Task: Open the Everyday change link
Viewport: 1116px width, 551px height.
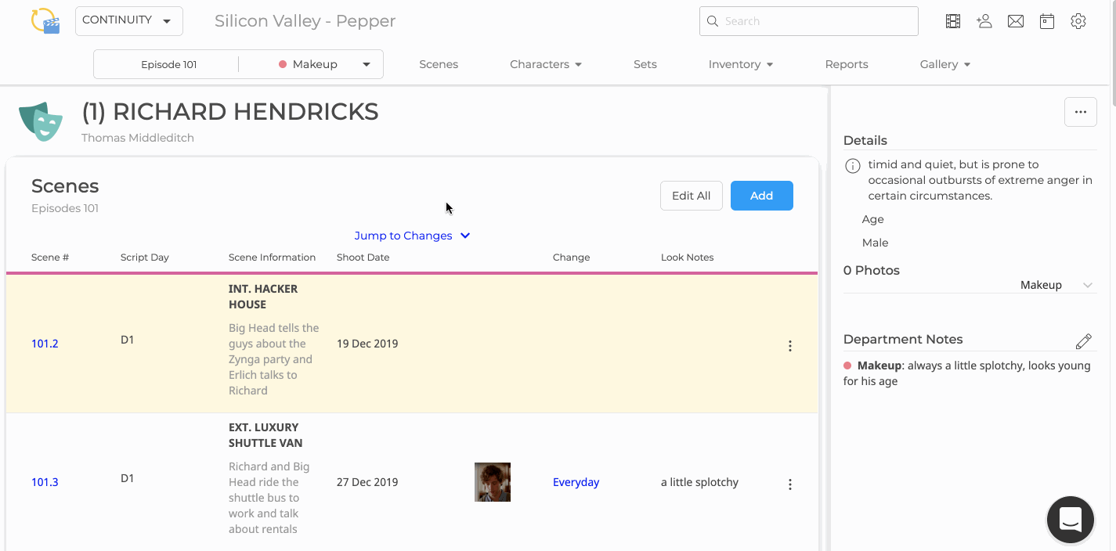Action: [x=576, y=482]
